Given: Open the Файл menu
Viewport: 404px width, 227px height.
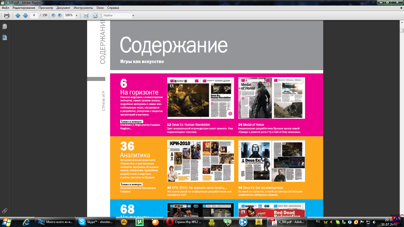Looking at the screenshot, I should click(x=6, y=8).
